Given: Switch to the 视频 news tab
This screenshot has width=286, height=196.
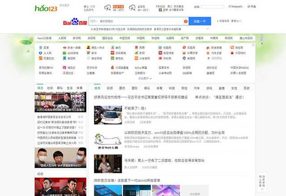Looking at the screenshot, I should (x=110, y=88).
